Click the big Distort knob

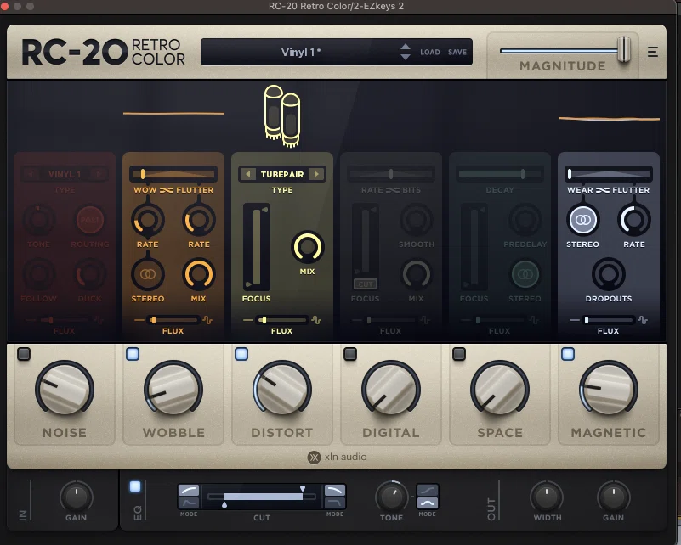click(x=282, y=389)
